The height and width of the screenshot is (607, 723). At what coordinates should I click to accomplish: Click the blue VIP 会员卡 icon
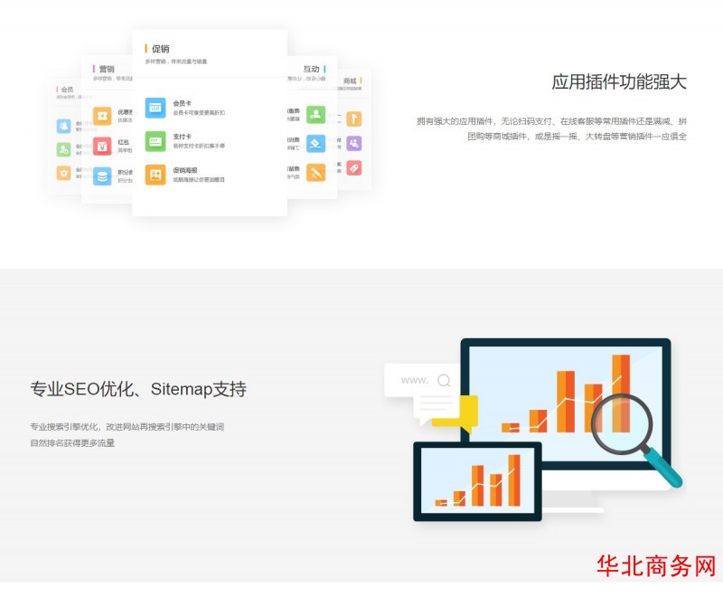coord(155,108)
